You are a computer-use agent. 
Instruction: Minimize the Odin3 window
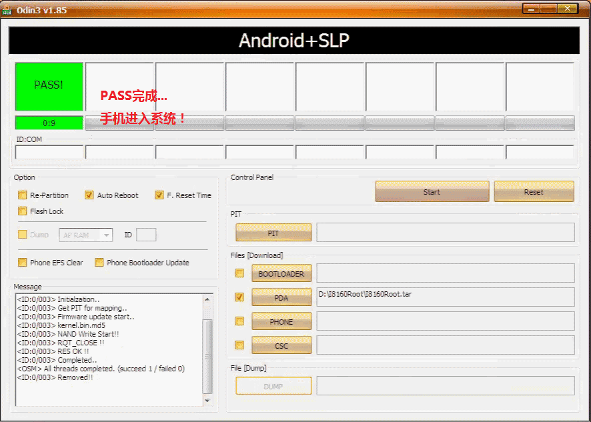click(532, 8)
